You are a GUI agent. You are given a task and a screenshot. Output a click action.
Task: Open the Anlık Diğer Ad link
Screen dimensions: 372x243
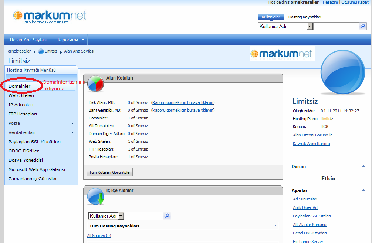click(305, 207)
